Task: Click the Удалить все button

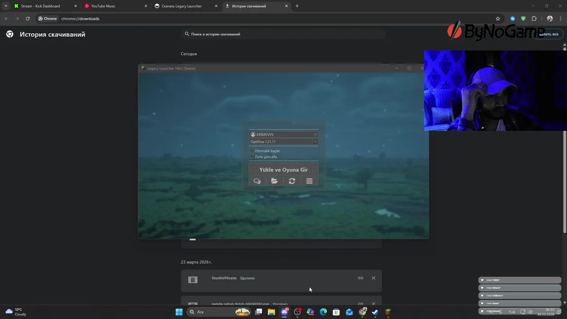Action: click(x=548, y=34)
